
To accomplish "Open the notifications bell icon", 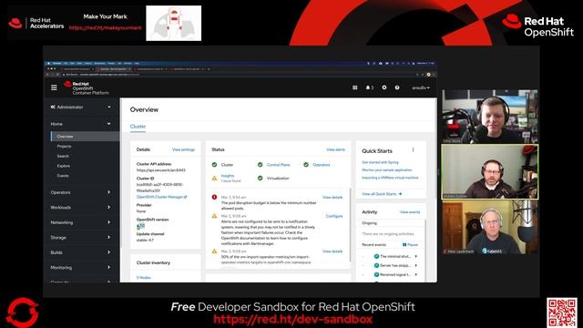I will tap(369, 87).
